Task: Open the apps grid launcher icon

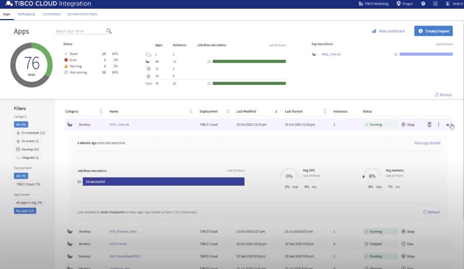Action: [x=435, y=4]
